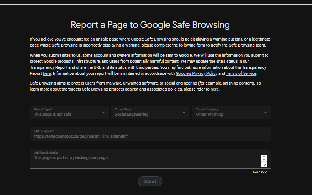Click the textarea resize handle corner

(x=265, y=165)
